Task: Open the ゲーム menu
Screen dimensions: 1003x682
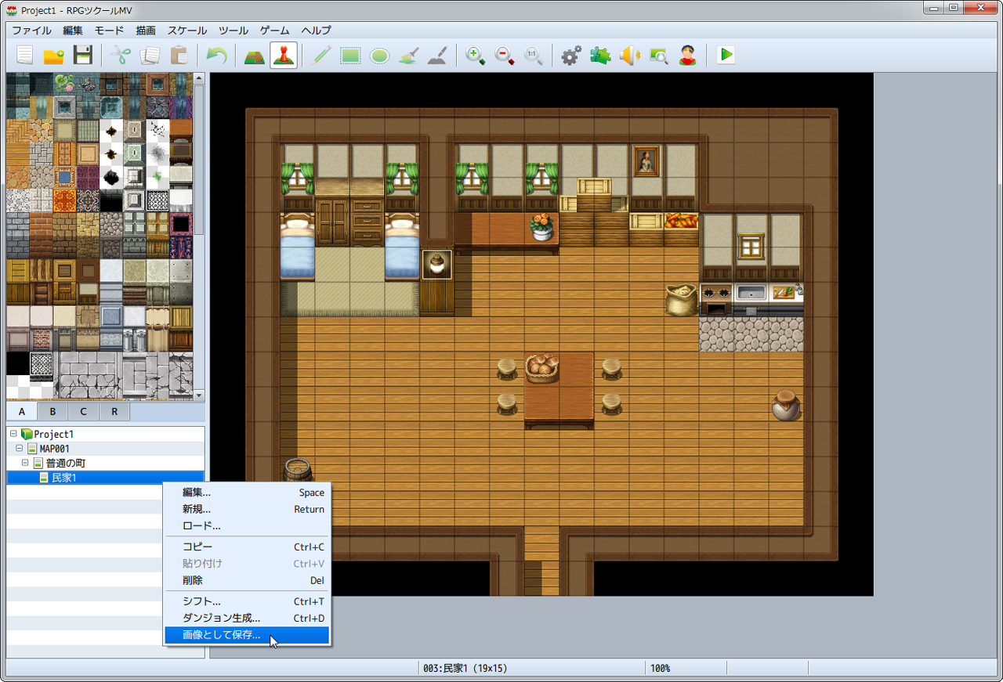Action: click(275, 31)
